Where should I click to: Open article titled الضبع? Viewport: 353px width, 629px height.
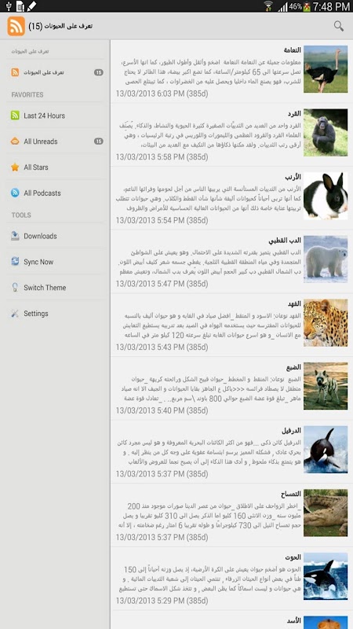click(293, 367)
